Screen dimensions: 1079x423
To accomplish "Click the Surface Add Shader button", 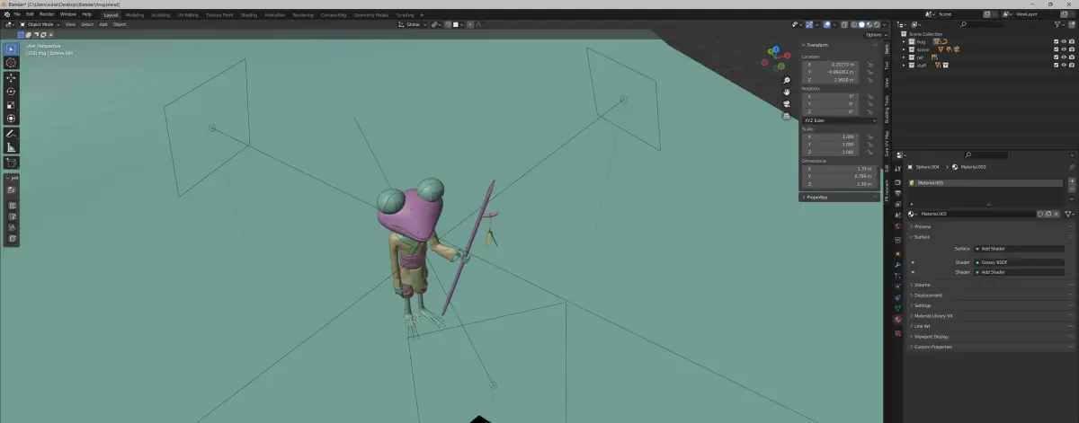I will pos(1019,248).
